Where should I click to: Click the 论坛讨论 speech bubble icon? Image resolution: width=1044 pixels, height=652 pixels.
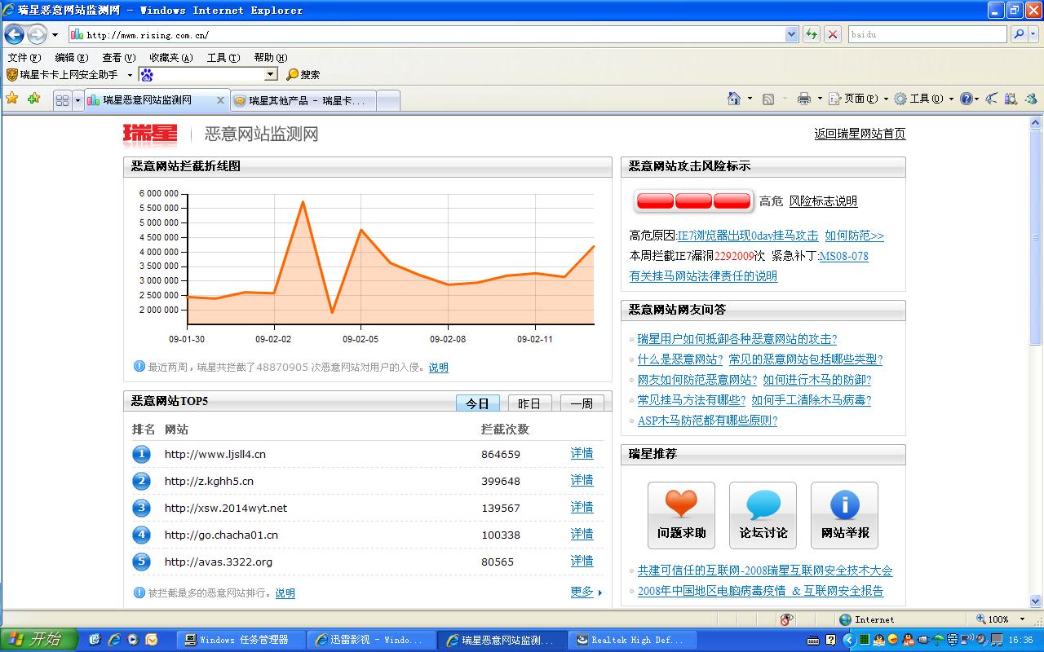763,515
